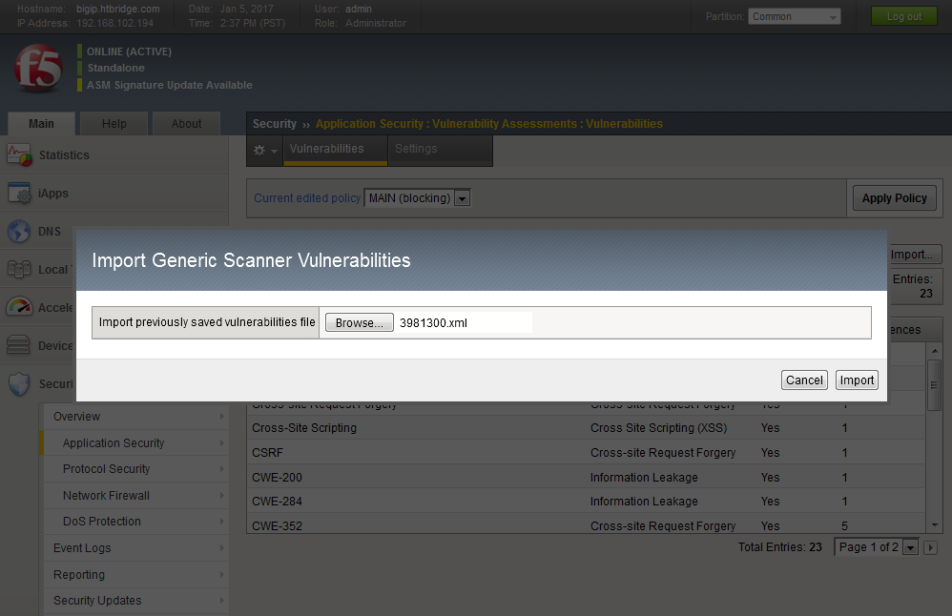The width and height of the screenshot is (952, 616).
Task: Select the iApps gear icon
Action: [19, 193]
